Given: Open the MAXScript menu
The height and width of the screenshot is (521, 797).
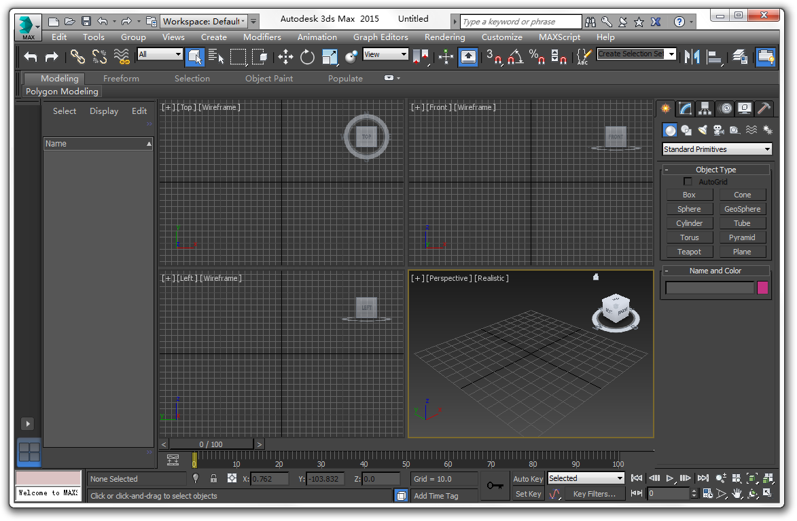Looking at the screenshot, I should pos(559,37).
